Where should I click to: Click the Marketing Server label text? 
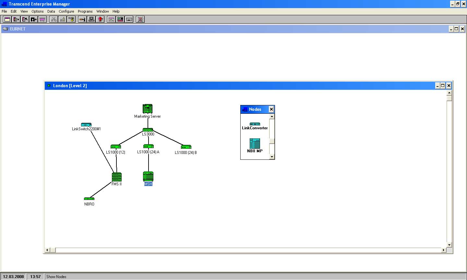pyautogui.click(x=148, y=116)
